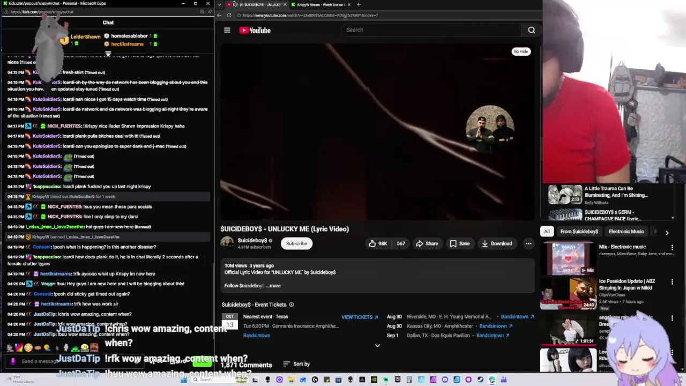Open the YouTube guide hamburger menu
This screenshot has width=686, height=386.
point(227,31)
